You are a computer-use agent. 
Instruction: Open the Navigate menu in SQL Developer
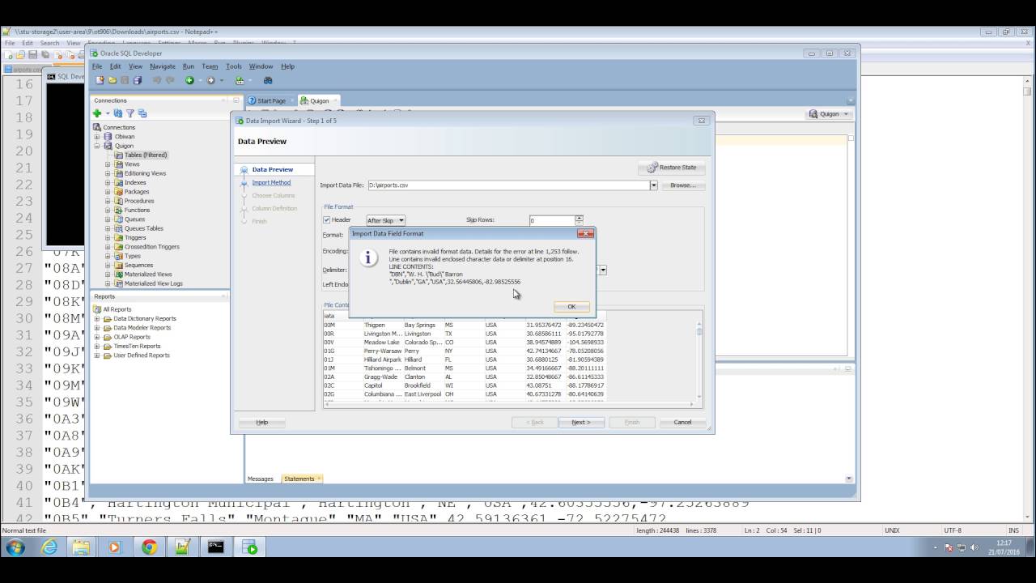[162, 66]
